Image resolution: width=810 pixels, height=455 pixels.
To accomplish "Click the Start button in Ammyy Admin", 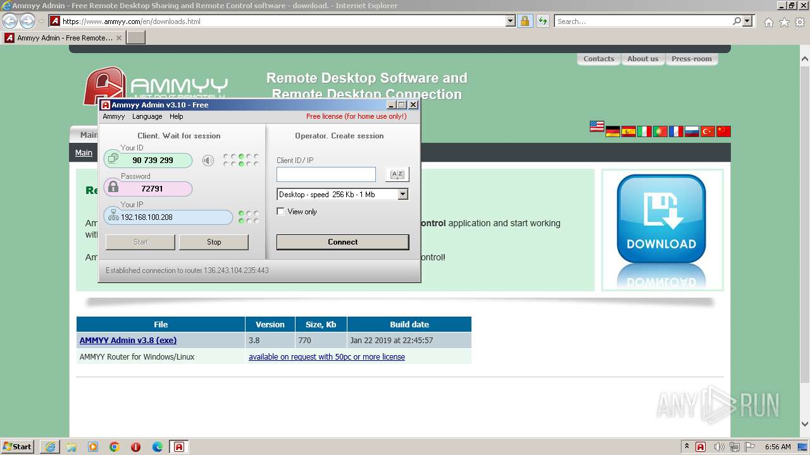I will (140, 242).
